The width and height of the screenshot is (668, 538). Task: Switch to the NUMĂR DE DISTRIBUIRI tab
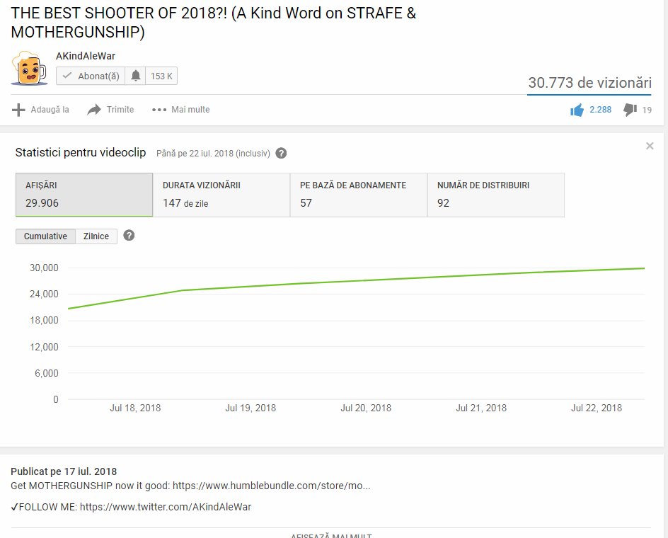tap(496, 195)
